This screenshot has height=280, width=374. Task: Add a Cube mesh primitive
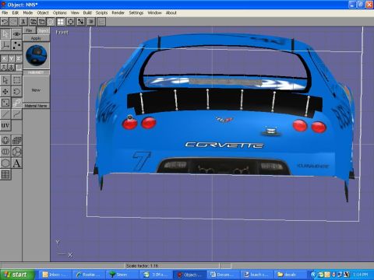(x=16, y=141)
